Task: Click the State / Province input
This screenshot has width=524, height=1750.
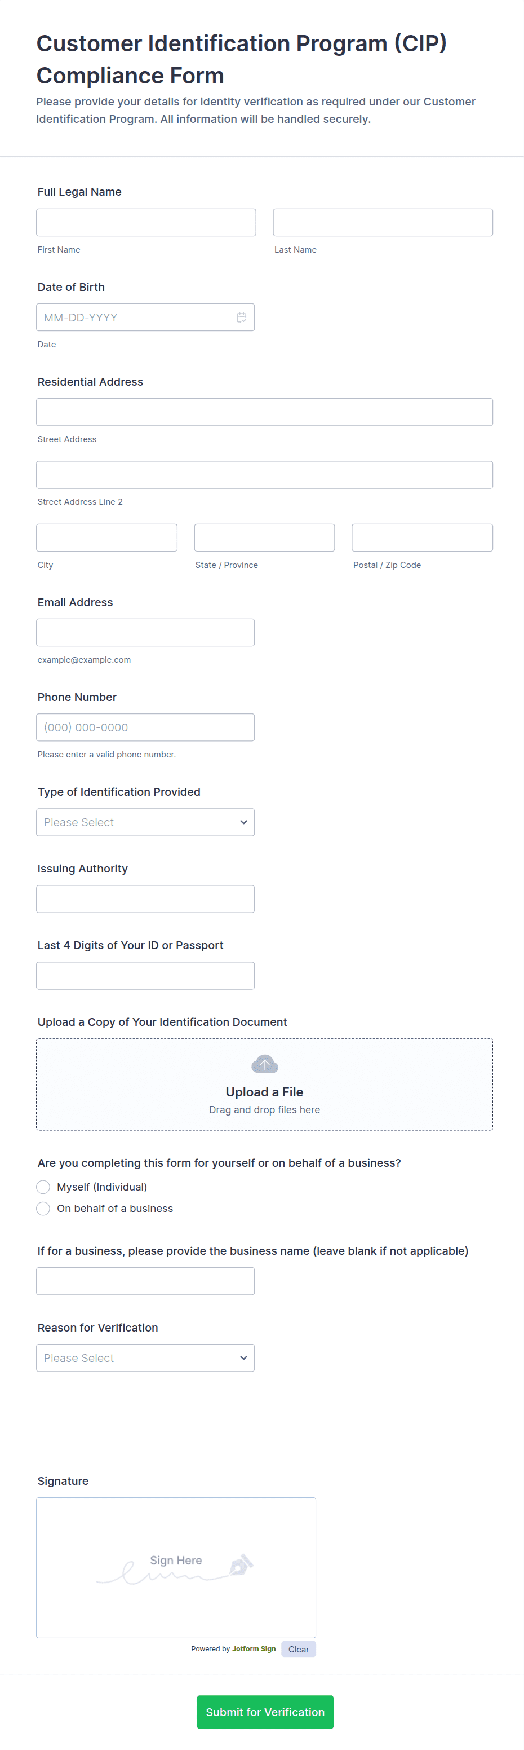Action: (x=264, y=537)
